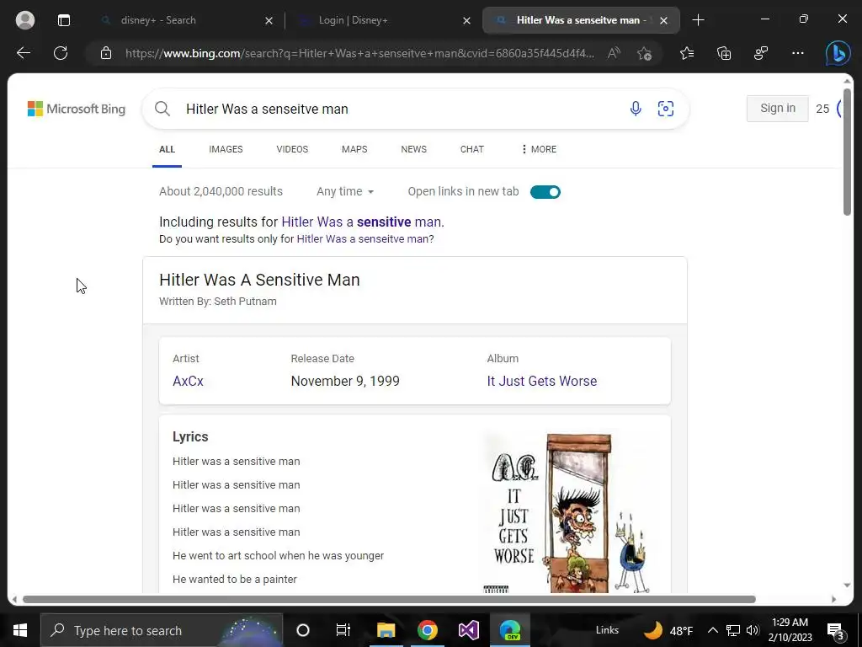Open Windows Start menu
Image resolution: width=862 pixels, height=647 pixels.
[20, 630]
